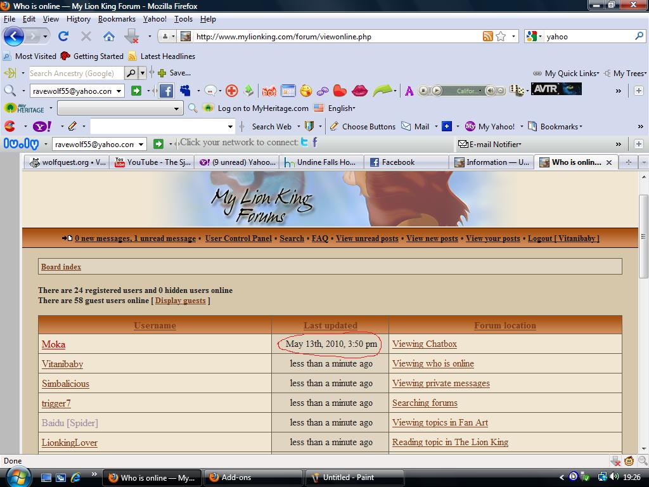Image resolution: width=649 pixels, height=487 pixels.
Task: Bookmark this page with star icon
Action: 501,36
